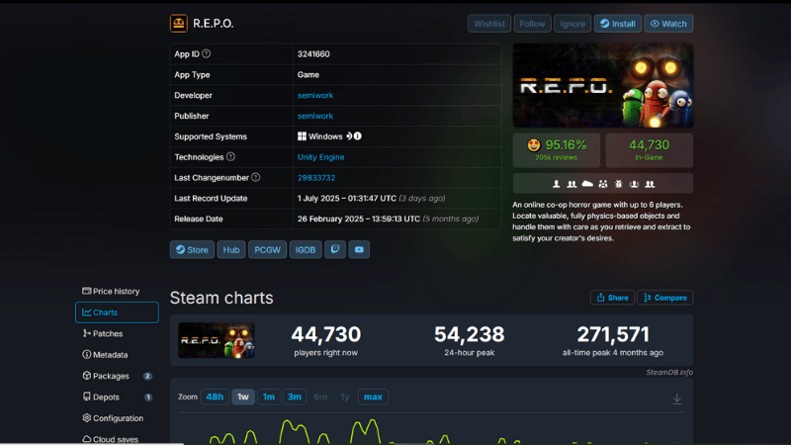Open the Patches sidebar item
The image size is (791, 445).
point(117,333)
